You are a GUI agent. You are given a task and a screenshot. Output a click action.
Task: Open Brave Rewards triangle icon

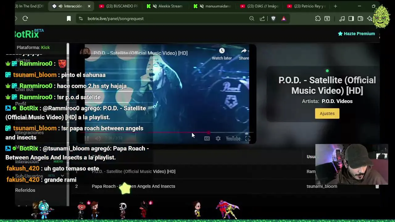click(284, 18)
